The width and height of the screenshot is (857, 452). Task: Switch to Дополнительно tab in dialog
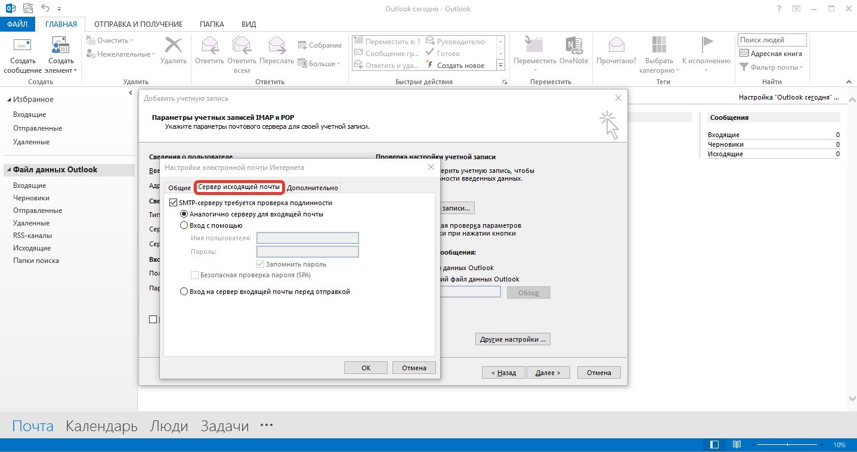[313, 188]
